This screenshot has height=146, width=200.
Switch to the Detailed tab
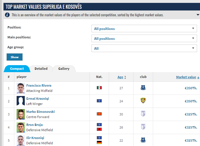tap(41, 69)
